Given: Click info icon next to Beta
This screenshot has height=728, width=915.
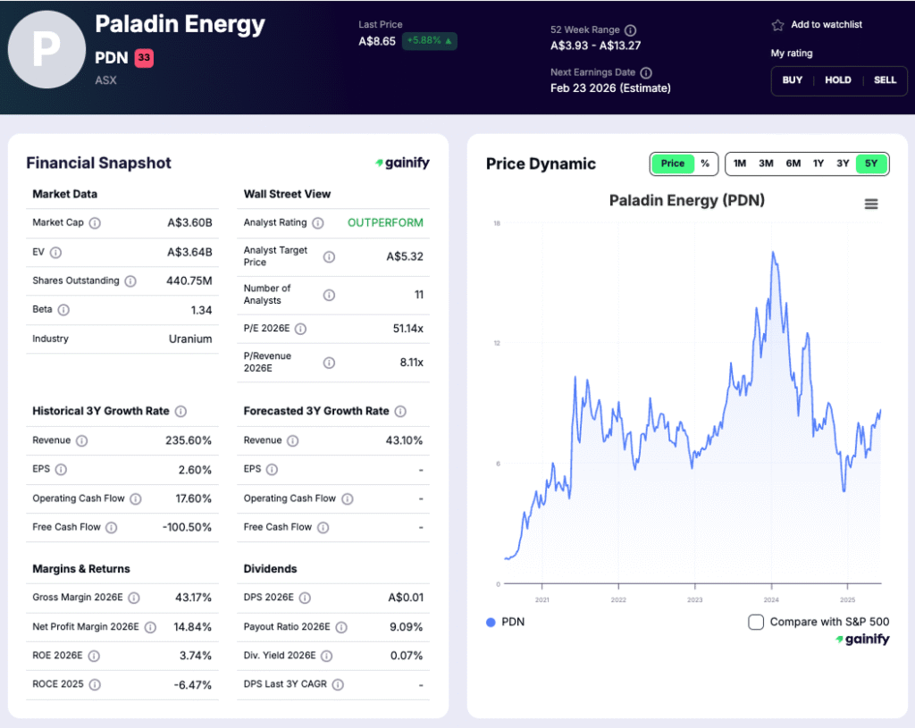Looking at the screenshot, I should 63,310.
